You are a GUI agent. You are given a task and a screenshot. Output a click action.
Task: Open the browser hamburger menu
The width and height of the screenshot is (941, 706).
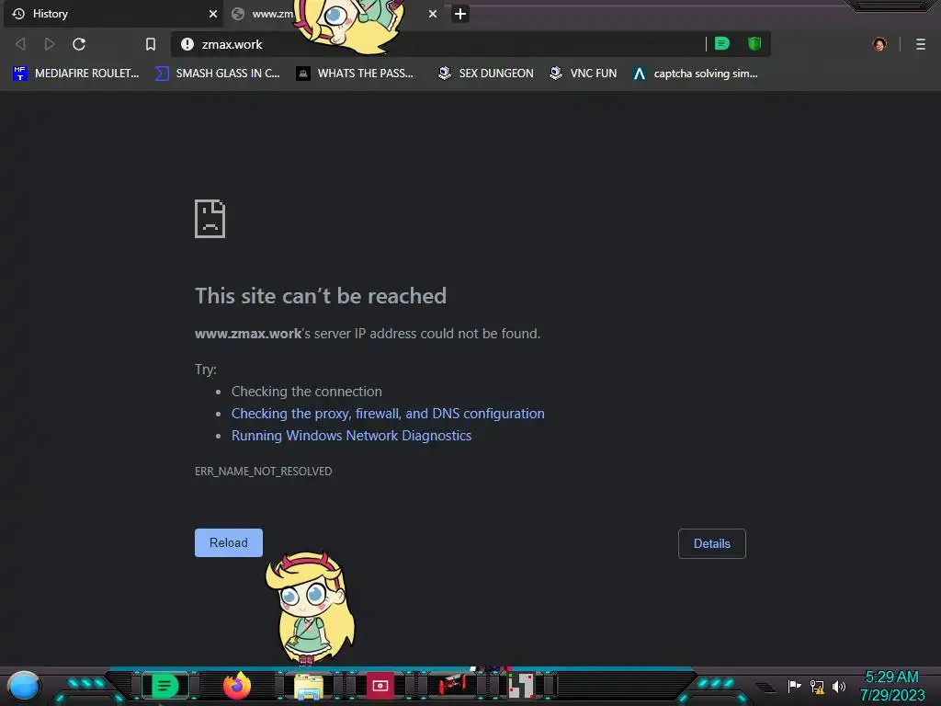coord(921,44)
